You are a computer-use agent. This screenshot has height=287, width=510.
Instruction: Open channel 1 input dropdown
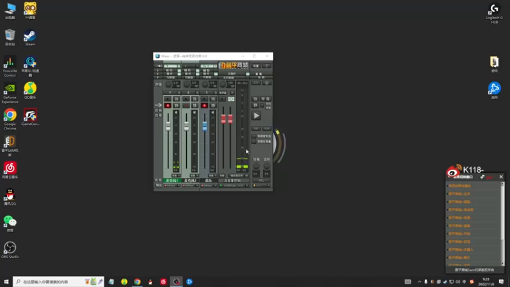(x=179, y=66)
